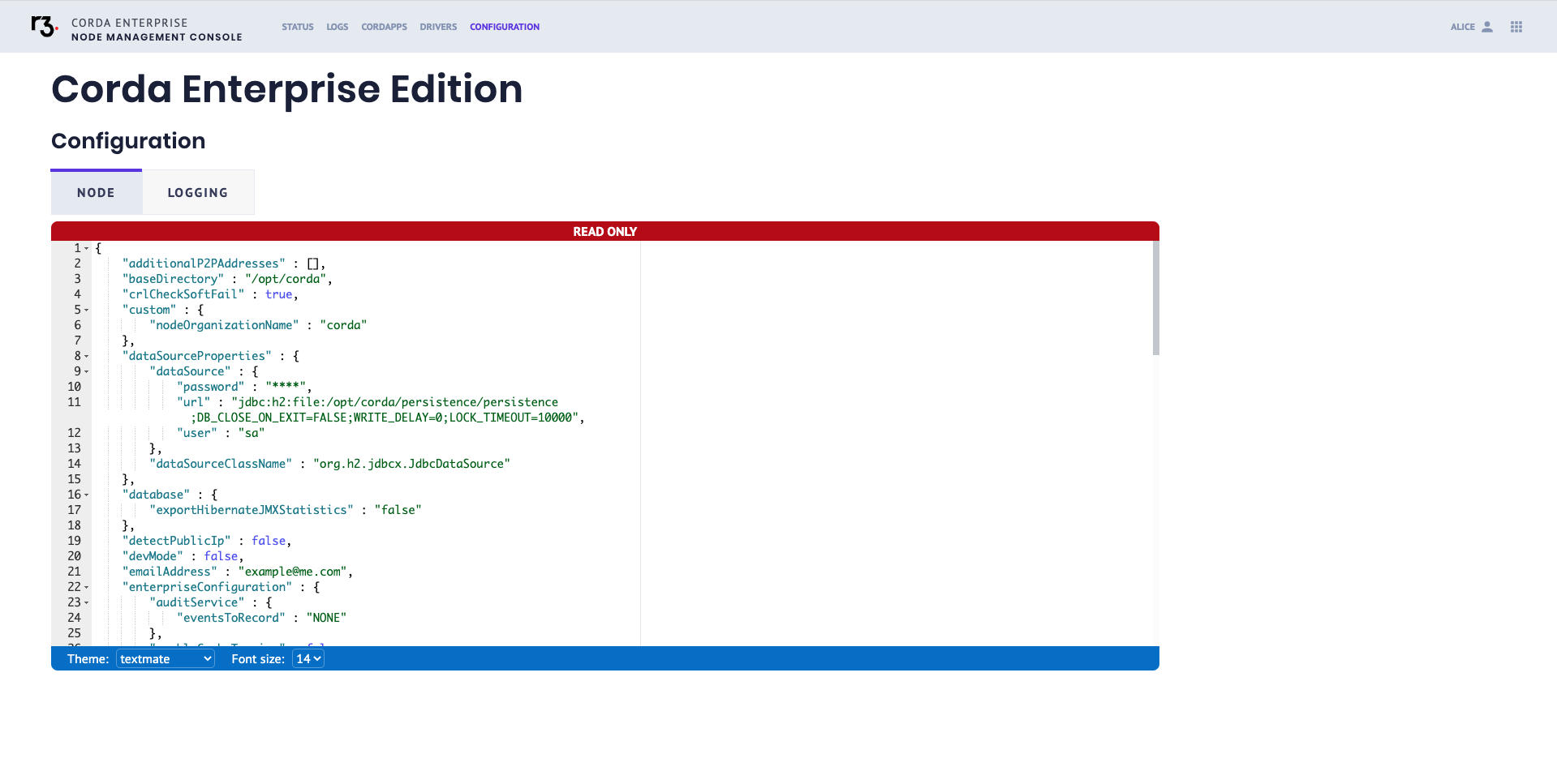Click the "corda" organization name value
1557x784 pixels.
[343, 325]
